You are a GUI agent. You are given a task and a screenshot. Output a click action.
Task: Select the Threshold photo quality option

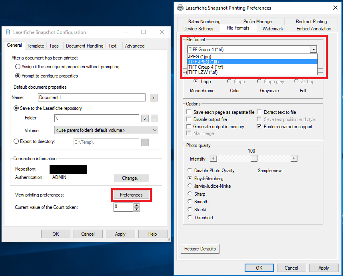(189, 217)
